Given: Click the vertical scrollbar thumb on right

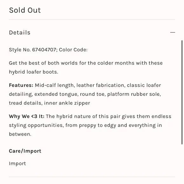Looking at the screenshot, I should 182,92.
